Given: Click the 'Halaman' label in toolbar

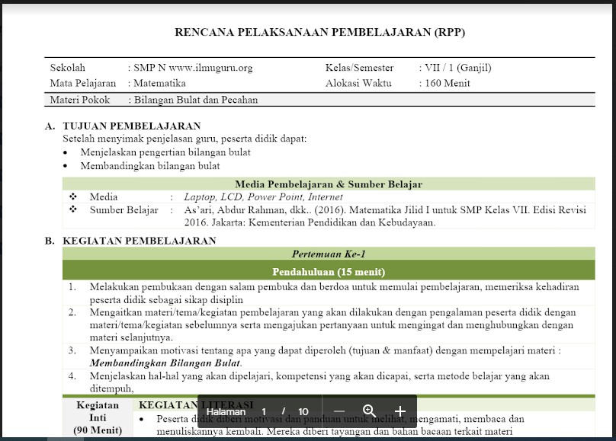Looking at the screenshot, I should coord(226,411).
